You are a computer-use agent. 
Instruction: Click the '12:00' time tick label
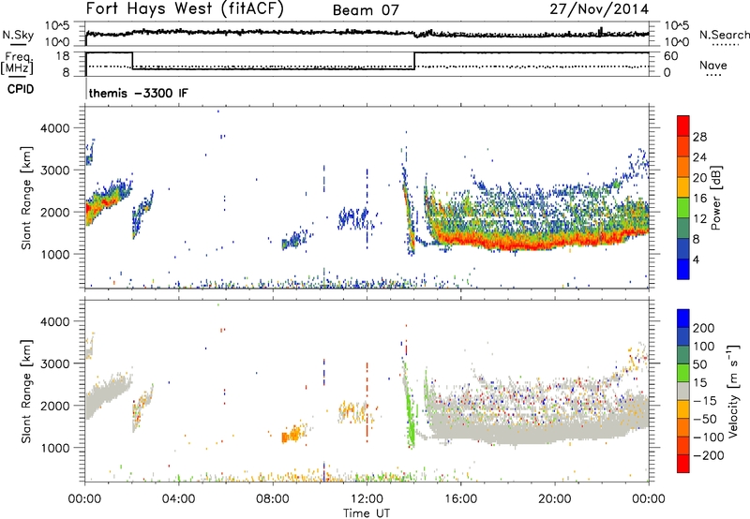[367, 499]
